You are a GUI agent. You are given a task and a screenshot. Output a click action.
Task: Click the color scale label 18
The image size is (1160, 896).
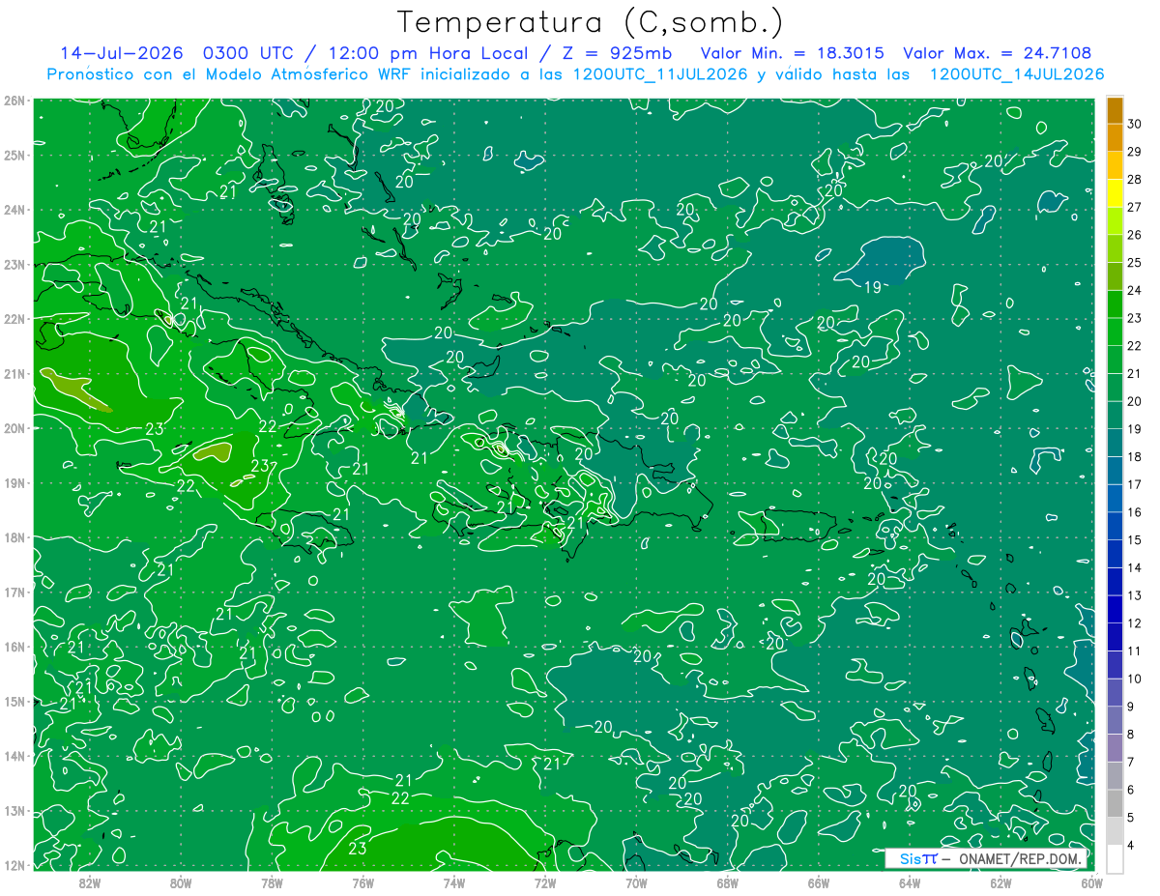[x=1135, y=456]
